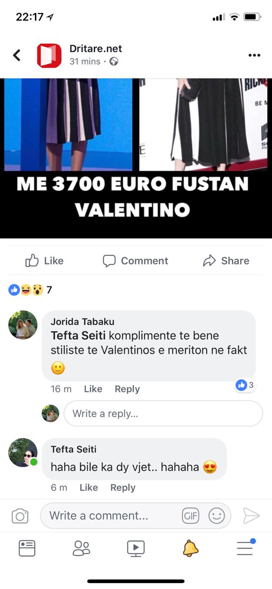The height and width of the screenshot is (589, 272).
Task: Open Jorida Tabaku's profile picture
Action: pos(23,325)
